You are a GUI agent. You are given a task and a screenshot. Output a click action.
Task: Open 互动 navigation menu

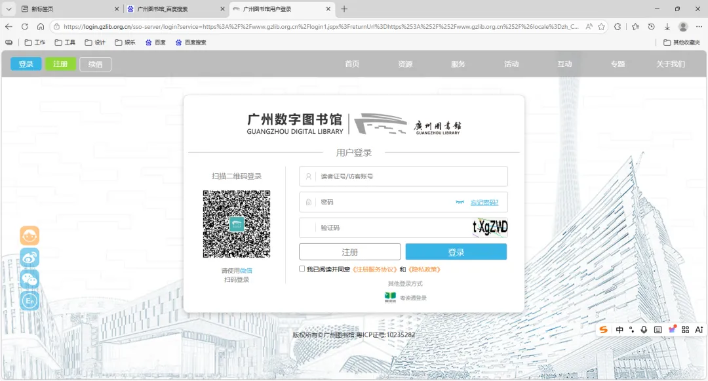coord(565,64)
